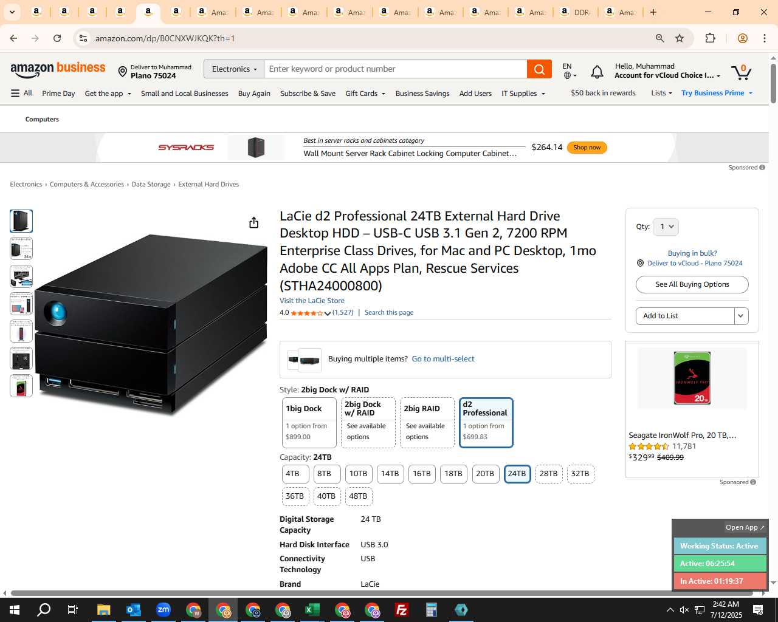Select the 2big RAID style option

pyautogui.click(x=427, y=423)
